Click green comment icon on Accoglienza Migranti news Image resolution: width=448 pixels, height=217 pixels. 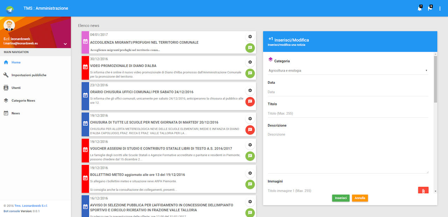tap(250, 48)
